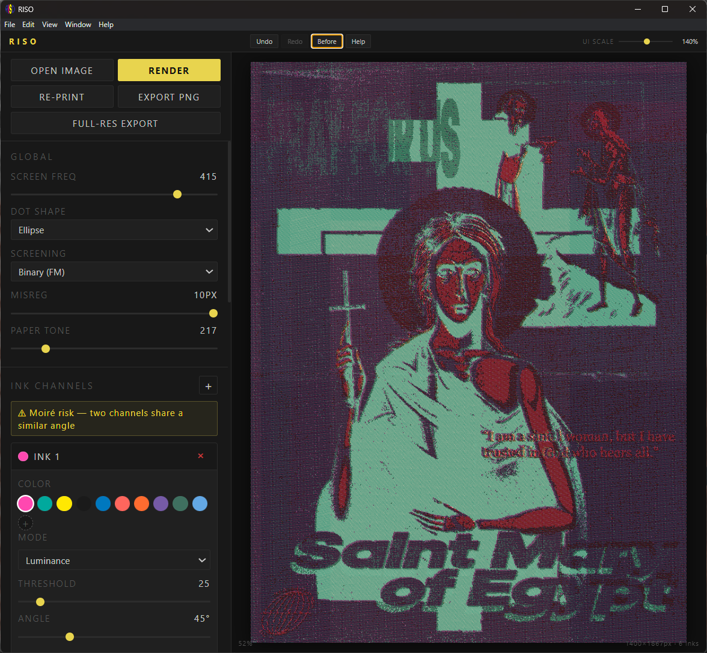Click the Paper Tone value 217
Screen dimensions: 707x653
(208, 331)
